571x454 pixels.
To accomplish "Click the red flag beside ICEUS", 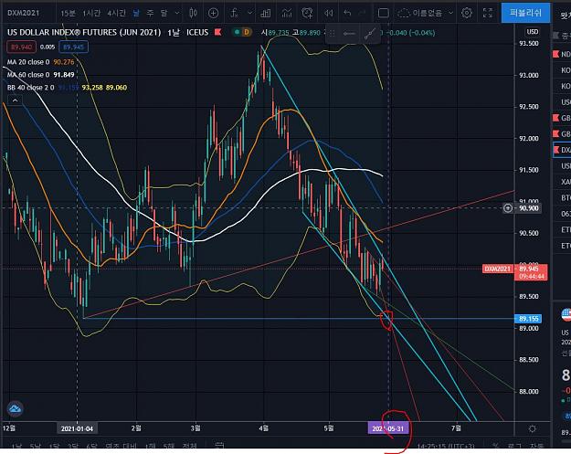I will pyautogui.click(x=217, y=32).
